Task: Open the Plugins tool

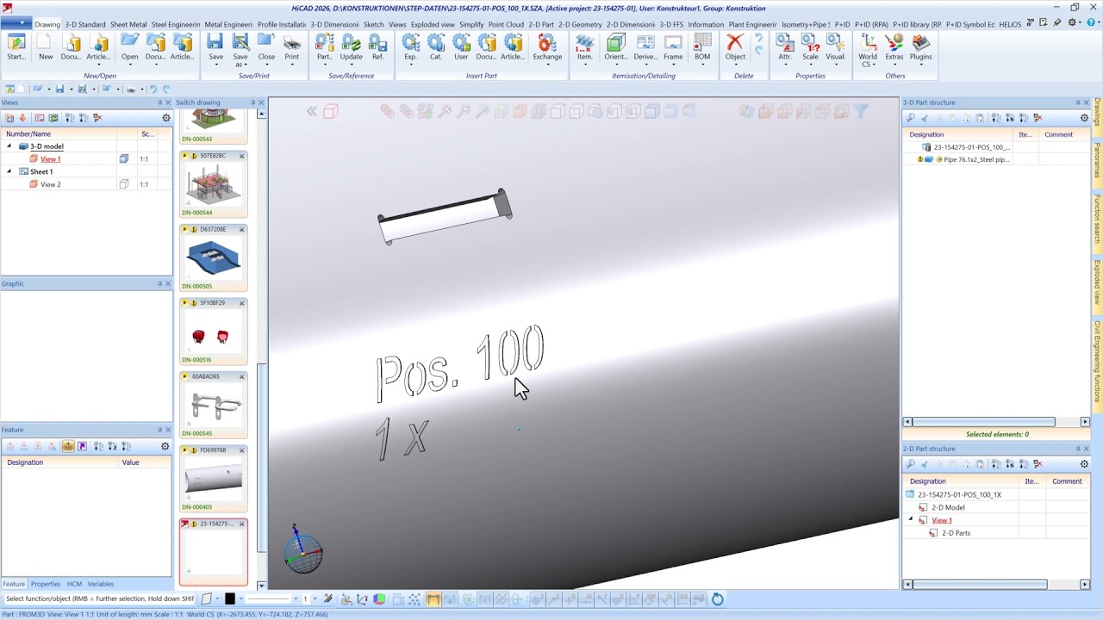Action: coord(921,46)
